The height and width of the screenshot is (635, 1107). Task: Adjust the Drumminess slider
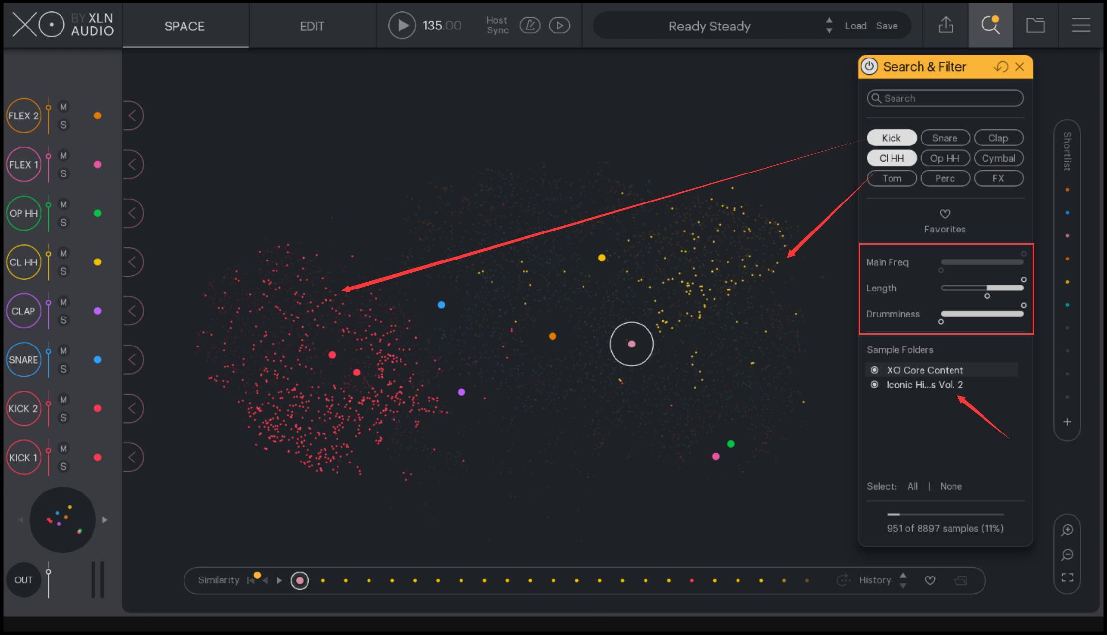coord(982,314)
